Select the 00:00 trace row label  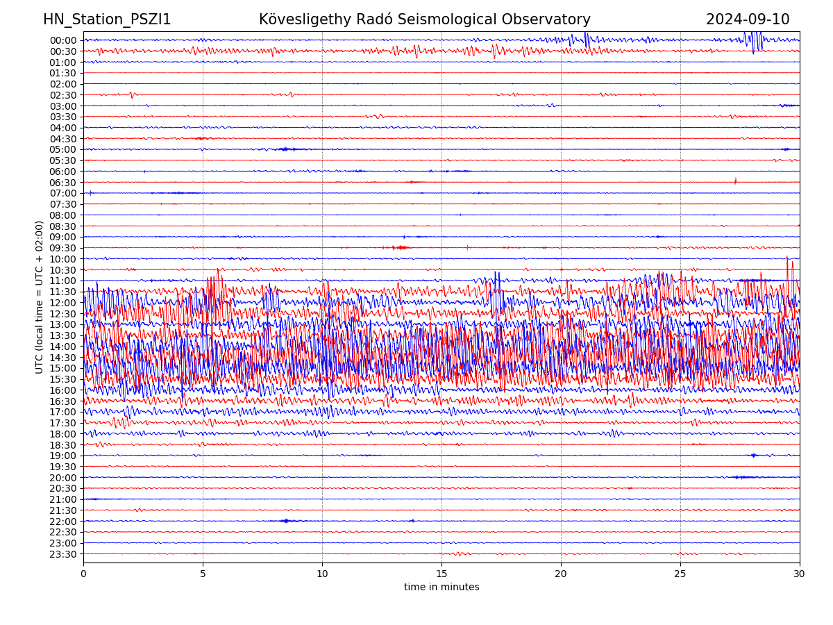click(63, 40)
